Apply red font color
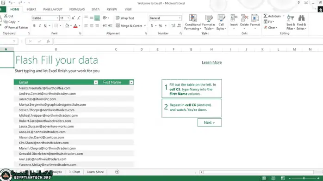 tap(75, 26)
